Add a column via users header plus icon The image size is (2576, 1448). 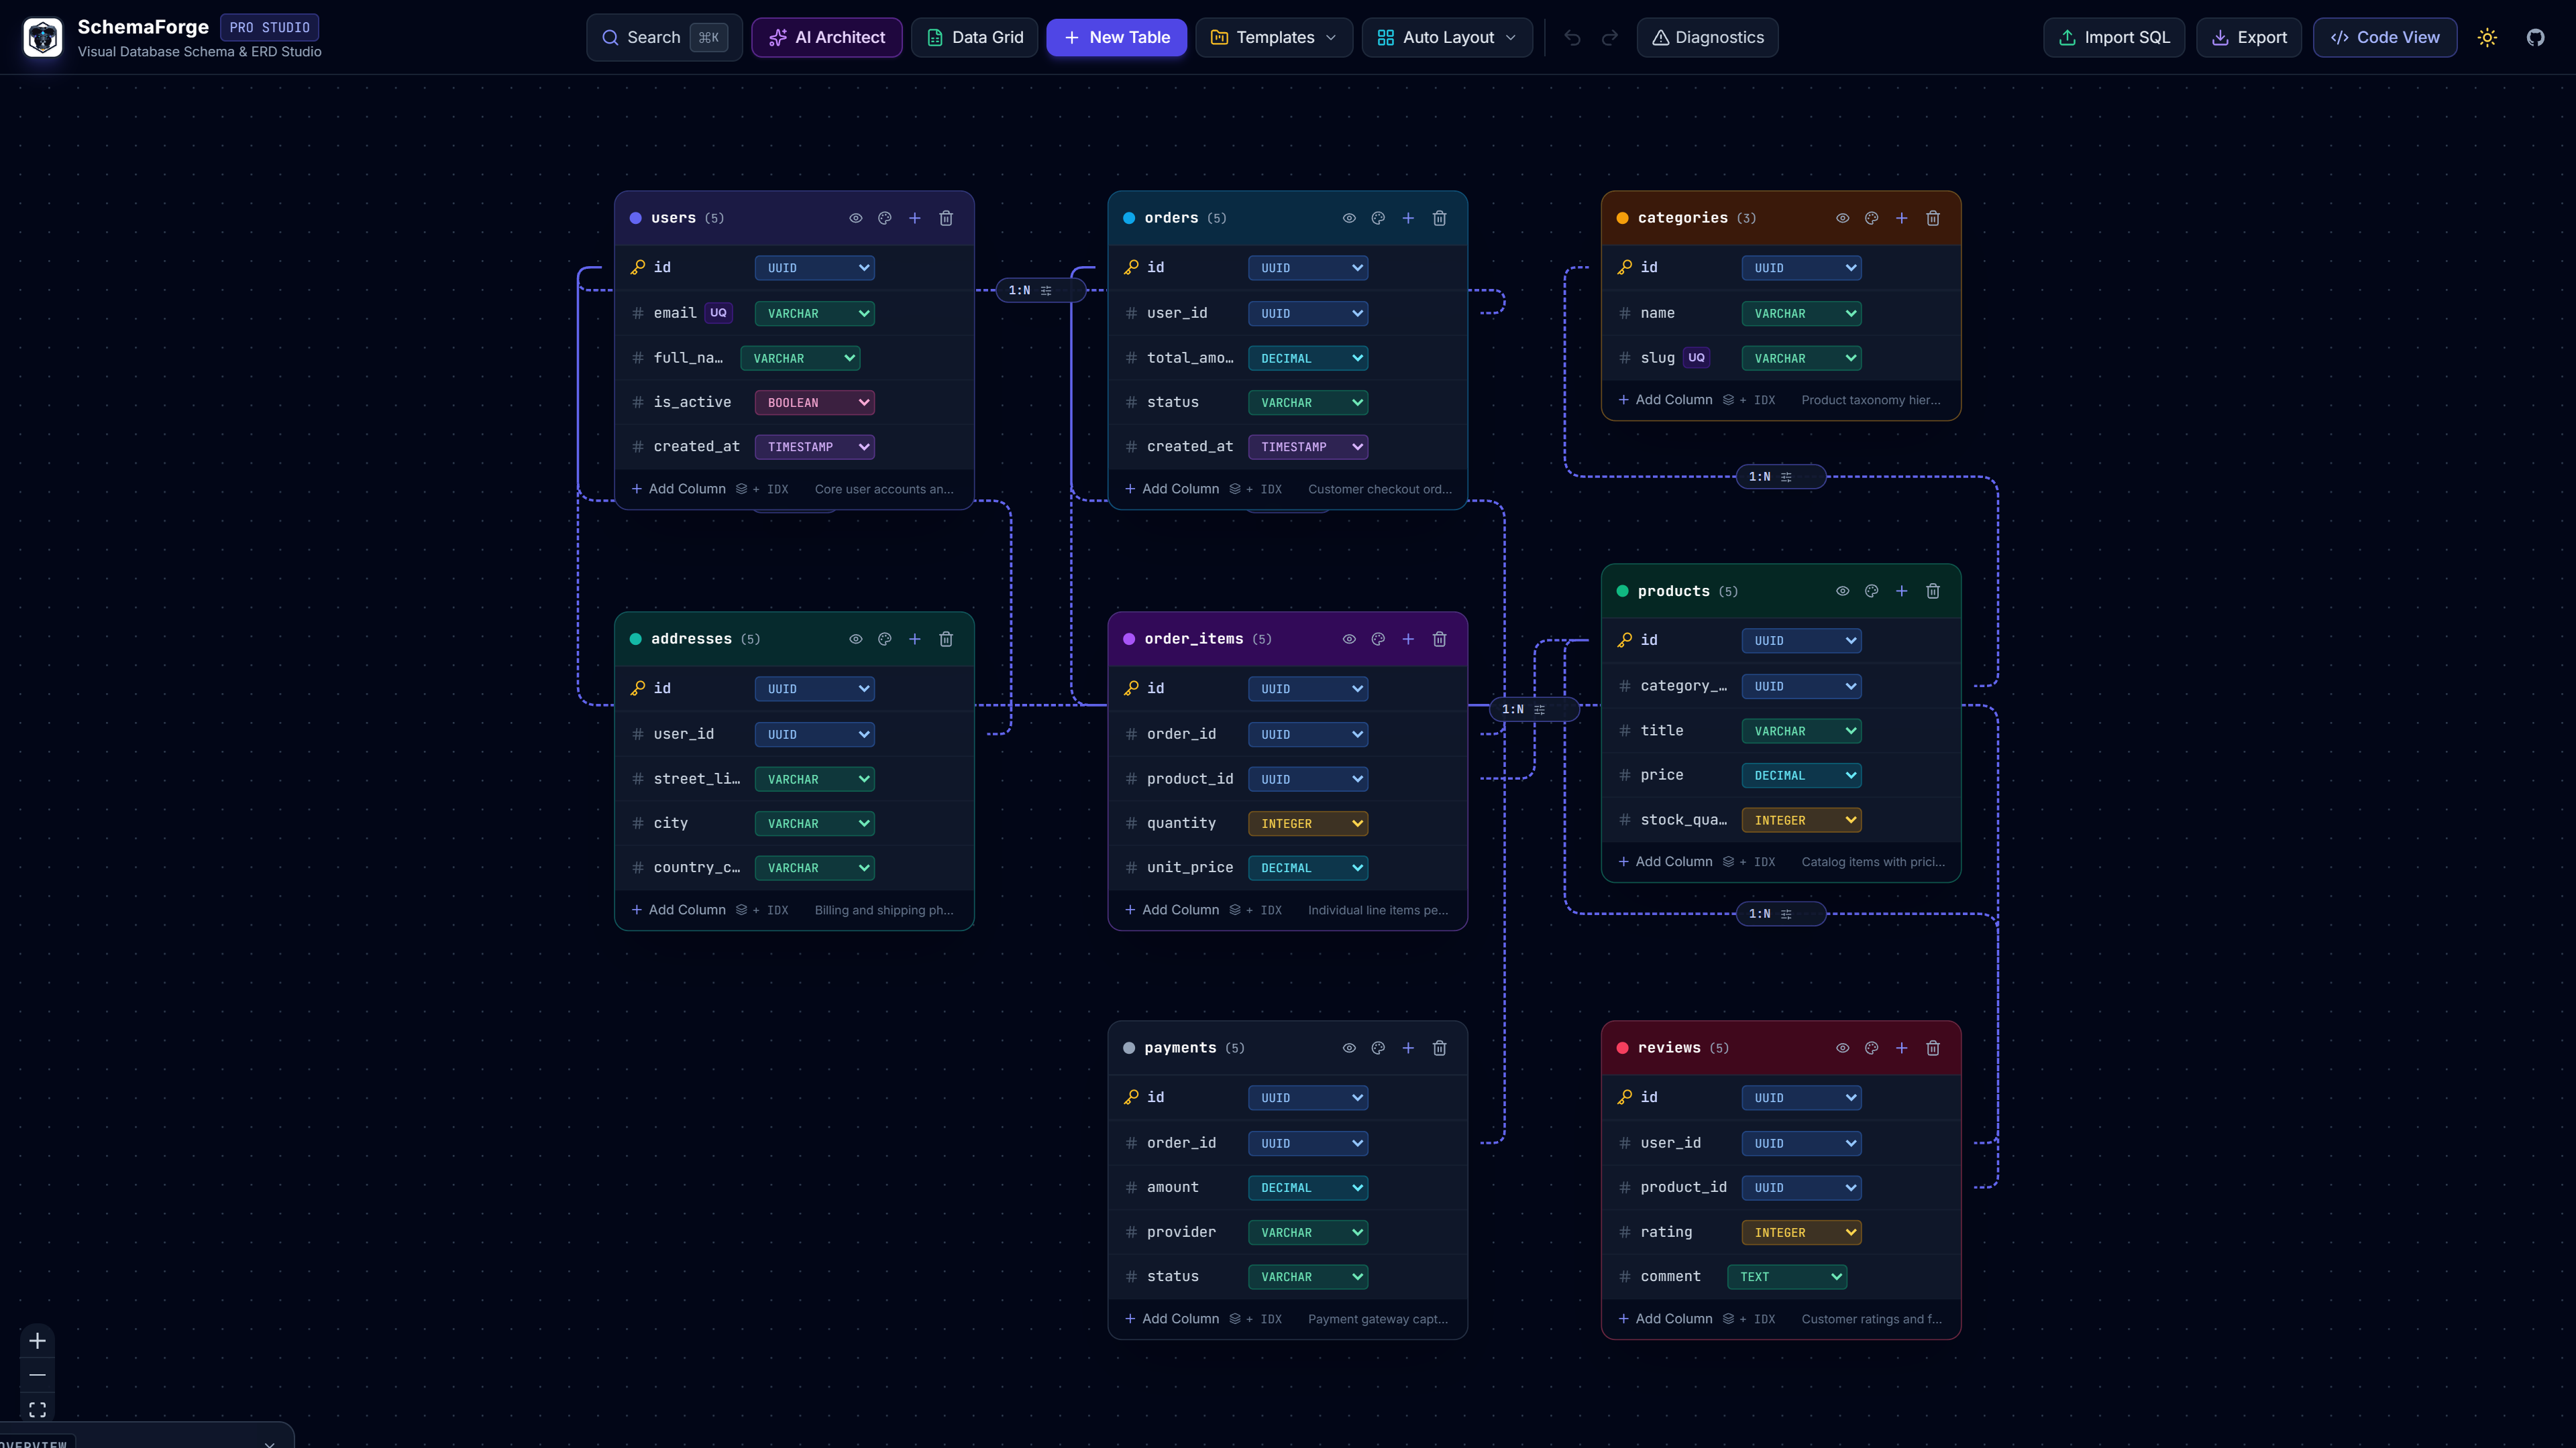point(914,218)
